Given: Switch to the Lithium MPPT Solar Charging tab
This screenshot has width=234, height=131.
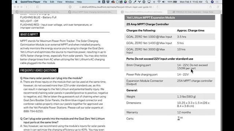Looking at the screenshot, I should point(91,12).
